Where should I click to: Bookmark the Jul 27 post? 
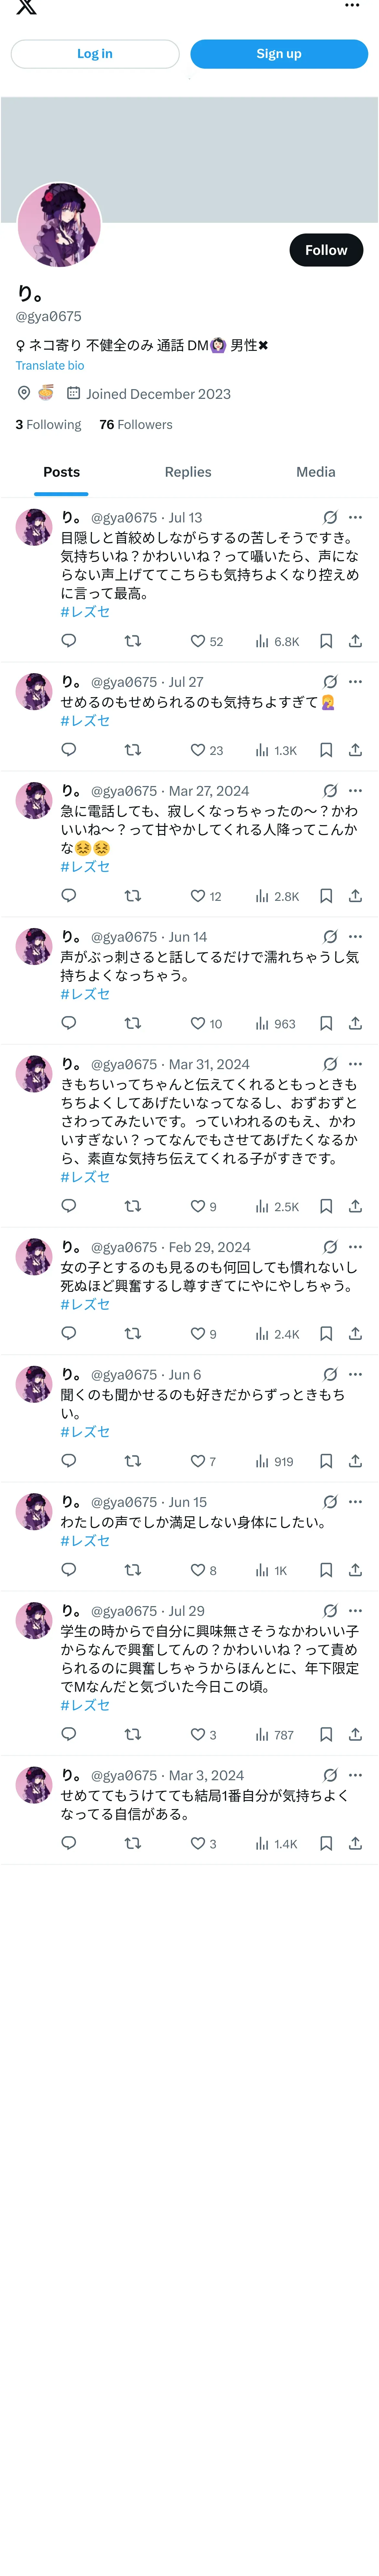coord(326,750)
